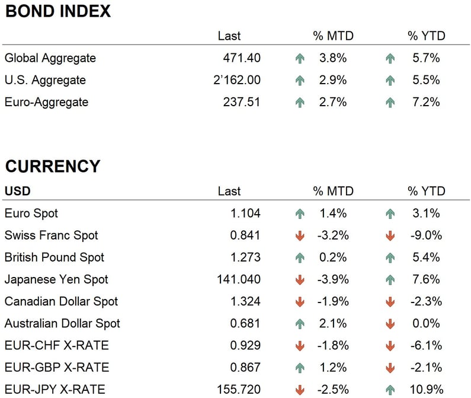Click the green up arrow for EUR-GBP X-RATE MTD
The height and width of the screenshot is (398, 471).
coord(300,368)
